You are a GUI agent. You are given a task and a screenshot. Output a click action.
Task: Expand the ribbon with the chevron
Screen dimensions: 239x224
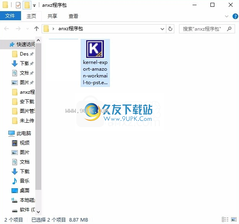click(x=227, y=16)
